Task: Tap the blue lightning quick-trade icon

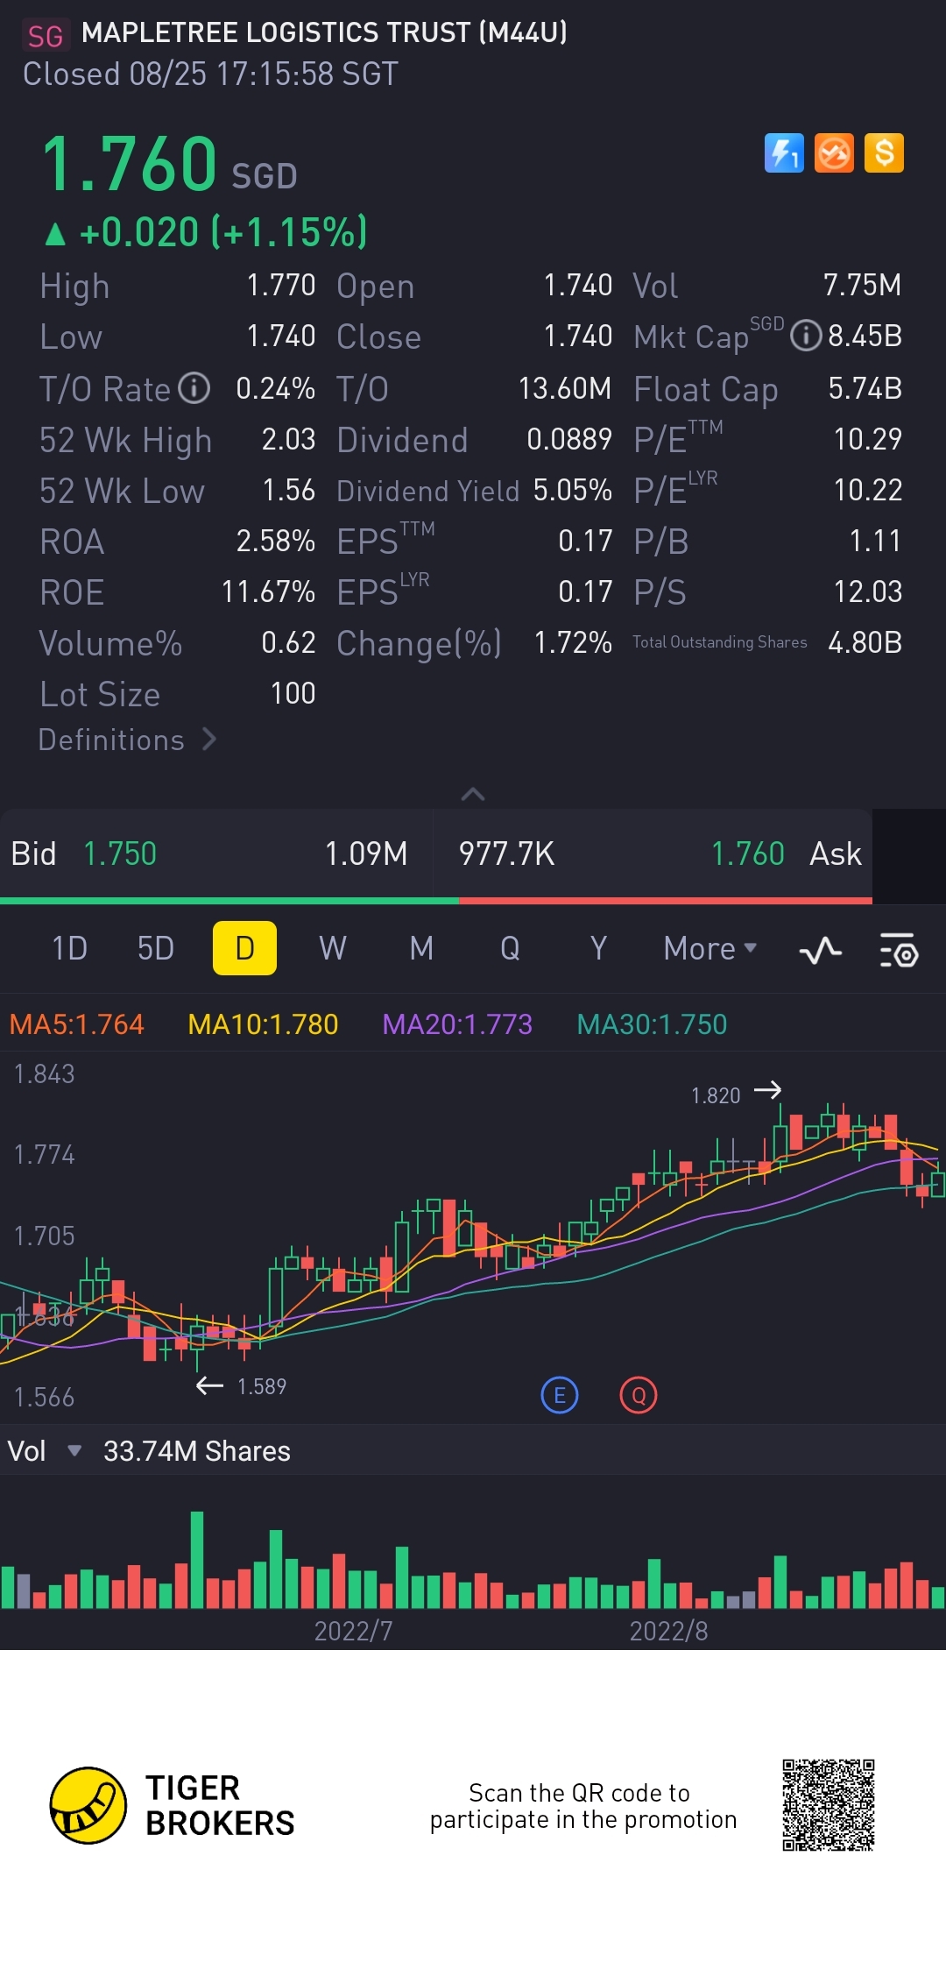Action: point(784,153)
